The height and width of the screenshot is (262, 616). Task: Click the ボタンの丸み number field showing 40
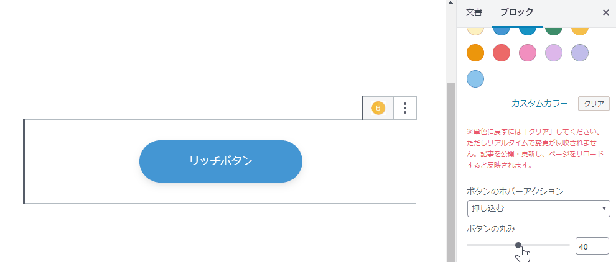592,246
